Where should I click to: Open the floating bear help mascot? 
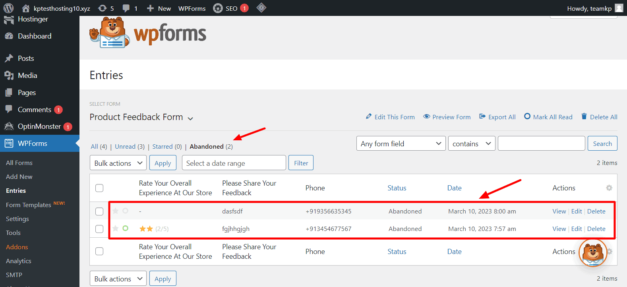pos(593,252)
